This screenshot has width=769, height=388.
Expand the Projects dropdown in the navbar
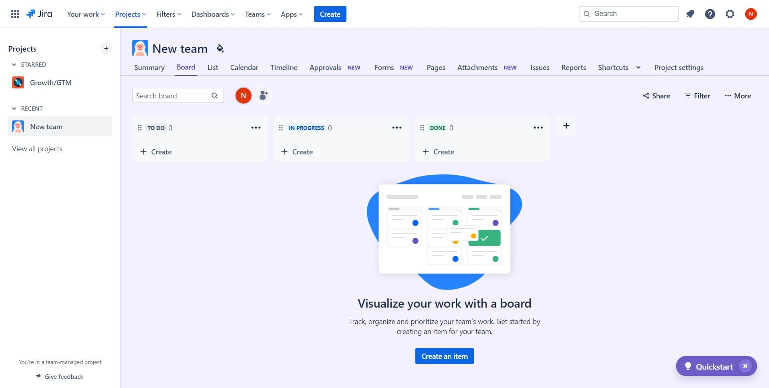click(x=130, y=14)
